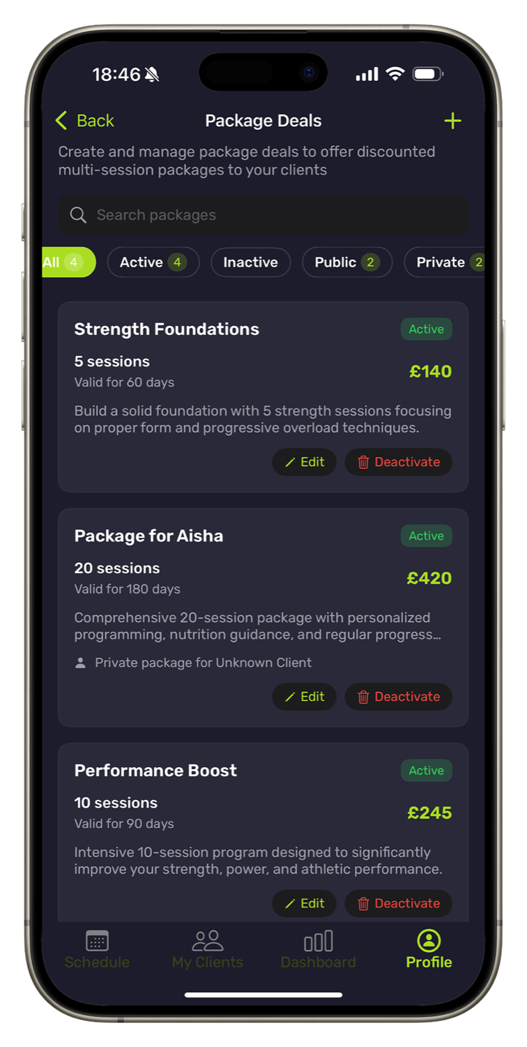Select the Schedule calendar icon
Screen dimensions: 527x1047
coord(97,941)
